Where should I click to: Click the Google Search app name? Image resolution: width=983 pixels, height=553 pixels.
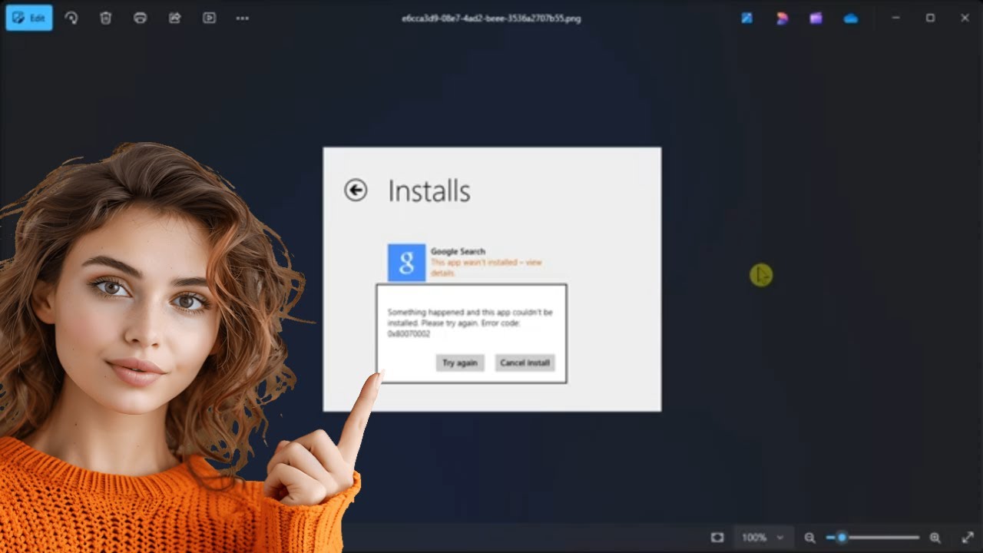[458, 251]
